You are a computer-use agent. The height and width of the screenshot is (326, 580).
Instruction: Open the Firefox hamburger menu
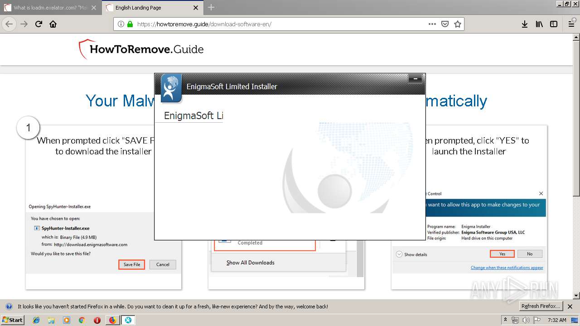pos(571,24)
